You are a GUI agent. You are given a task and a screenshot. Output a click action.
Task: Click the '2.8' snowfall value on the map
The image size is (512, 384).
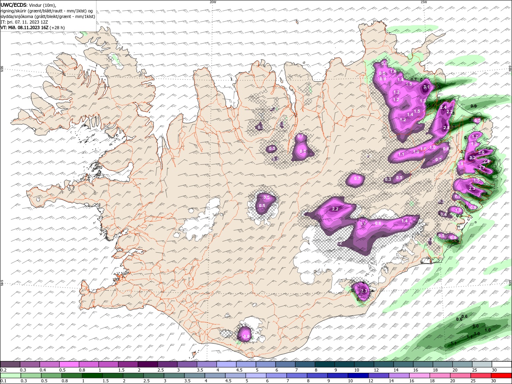point(446,128)
